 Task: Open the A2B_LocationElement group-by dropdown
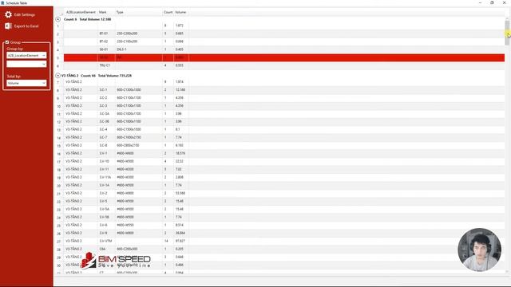coord(26,55)
